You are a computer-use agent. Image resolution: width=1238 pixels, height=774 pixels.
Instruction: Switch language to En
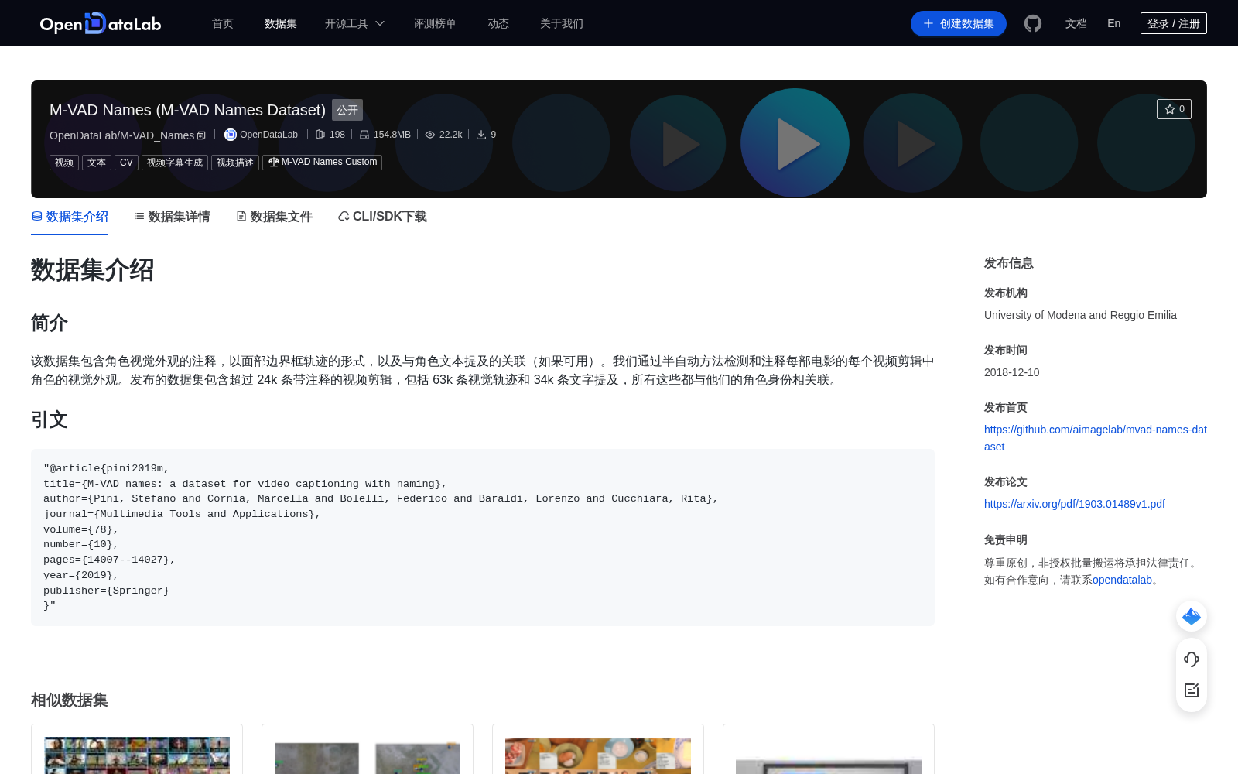[1114, 23]
